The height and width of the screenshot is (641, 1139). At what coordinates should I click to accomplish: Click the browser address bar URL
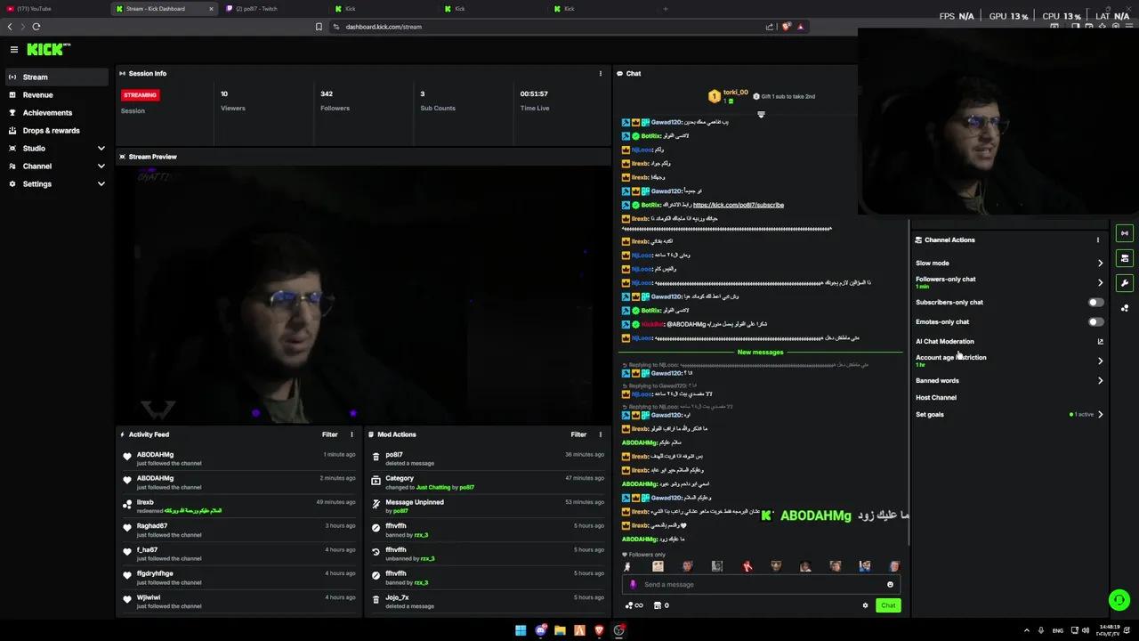click(x=384, y=27)
